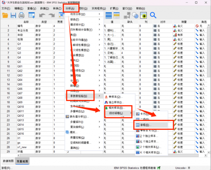Click the 单样本(O) red curve icon
The width and height of the screenshot is (211, 170).
[x=106, y=97]
